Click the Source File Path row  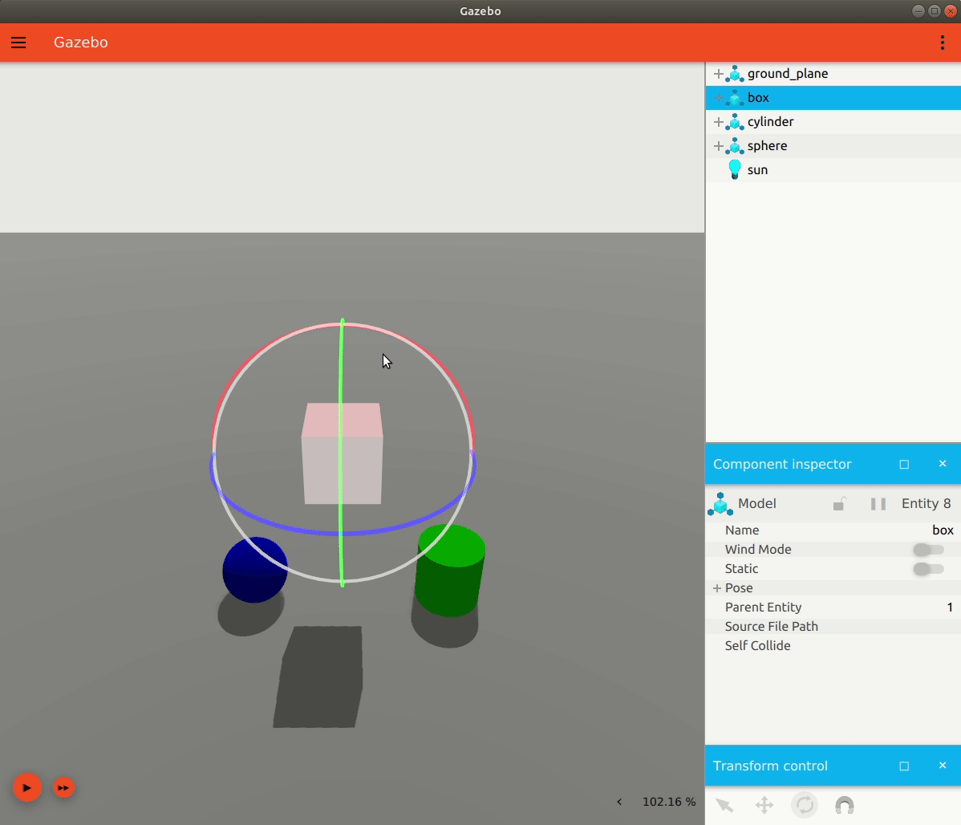[833, 626]
